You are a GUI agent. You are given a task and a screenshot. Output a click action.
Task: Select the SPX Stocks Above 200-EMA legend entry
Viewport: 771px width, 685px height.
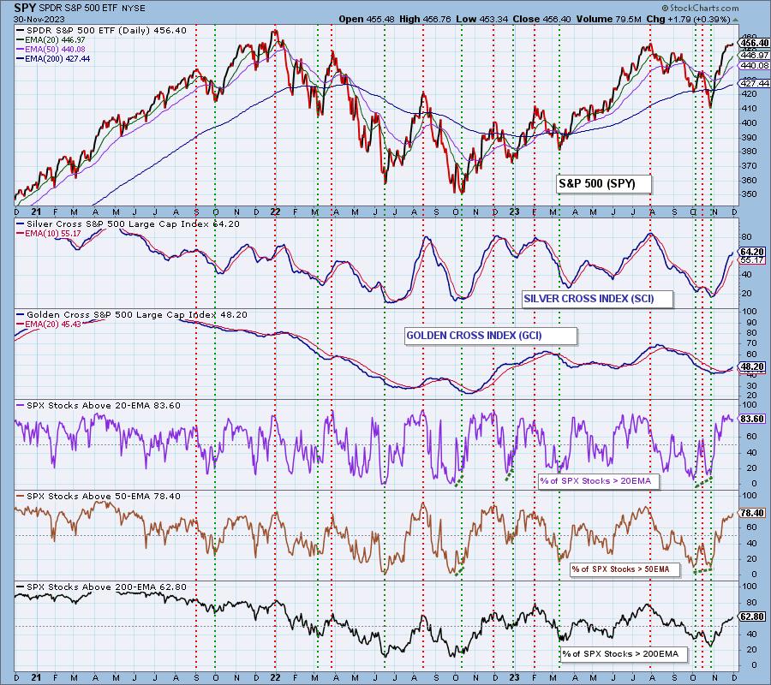click(x=101, y=587)
